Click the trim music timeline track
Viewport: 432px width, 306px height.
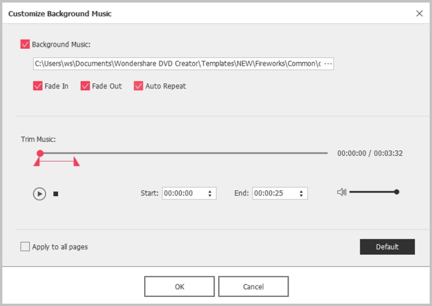click(184, 153)
